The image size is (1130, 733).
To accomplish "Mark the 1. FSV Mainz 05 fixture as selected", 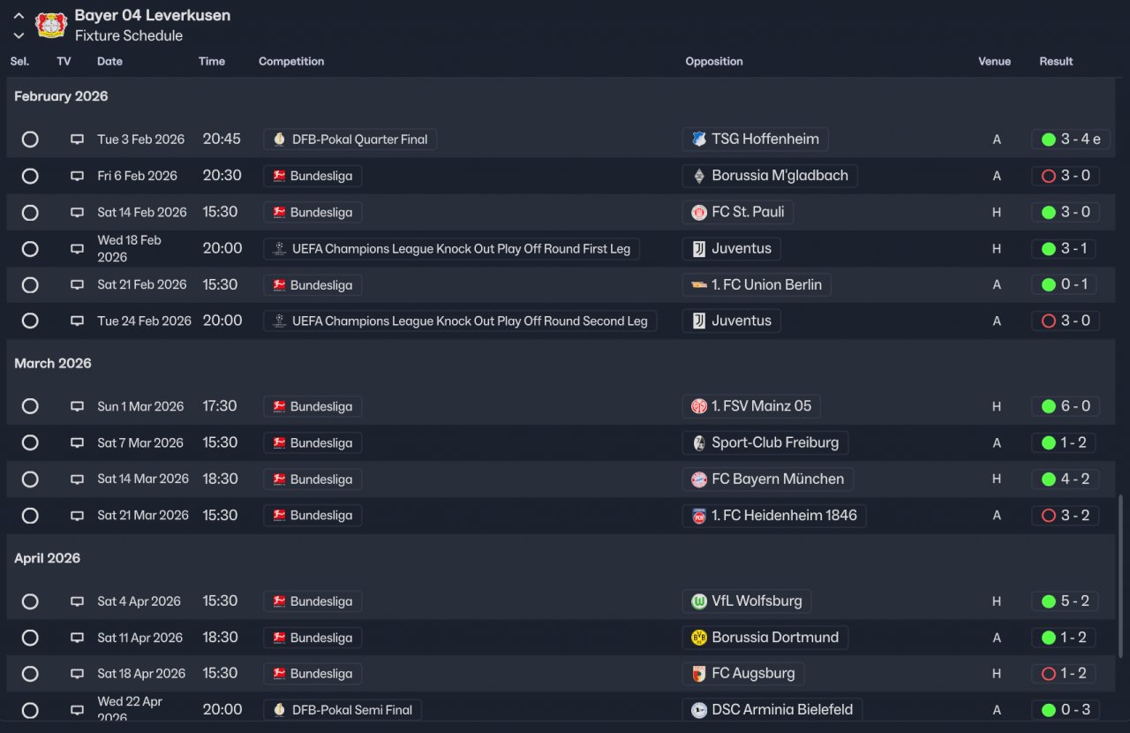I will (30, 407).
